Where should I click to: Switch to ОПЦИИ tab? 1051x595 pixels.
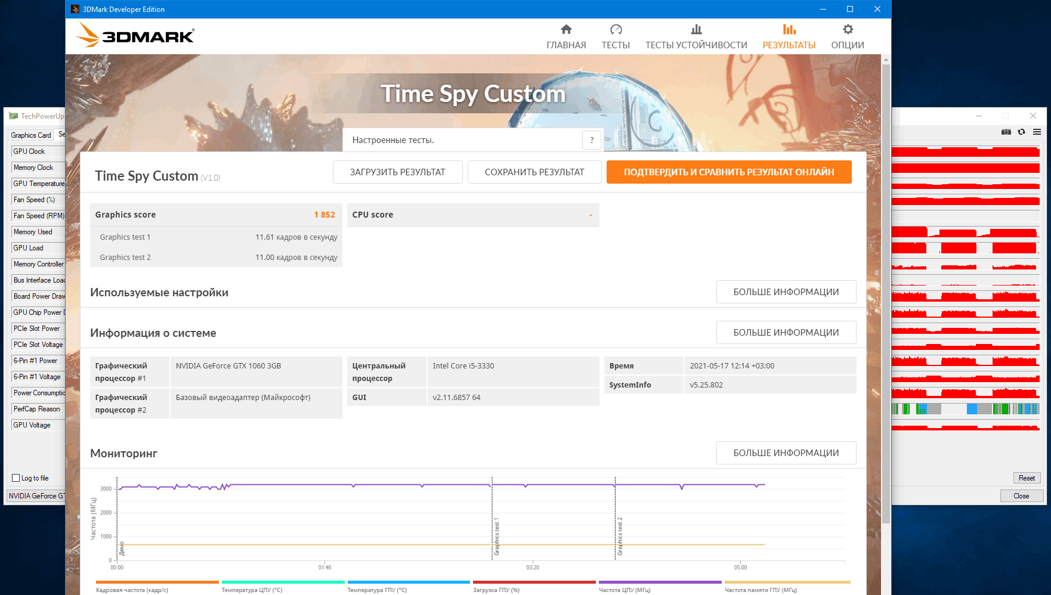(848, 45)
